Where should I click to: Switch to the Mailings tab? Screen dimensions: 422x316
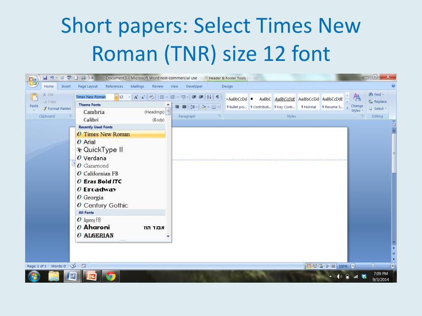pyautogui.click(x=137, y=86)
